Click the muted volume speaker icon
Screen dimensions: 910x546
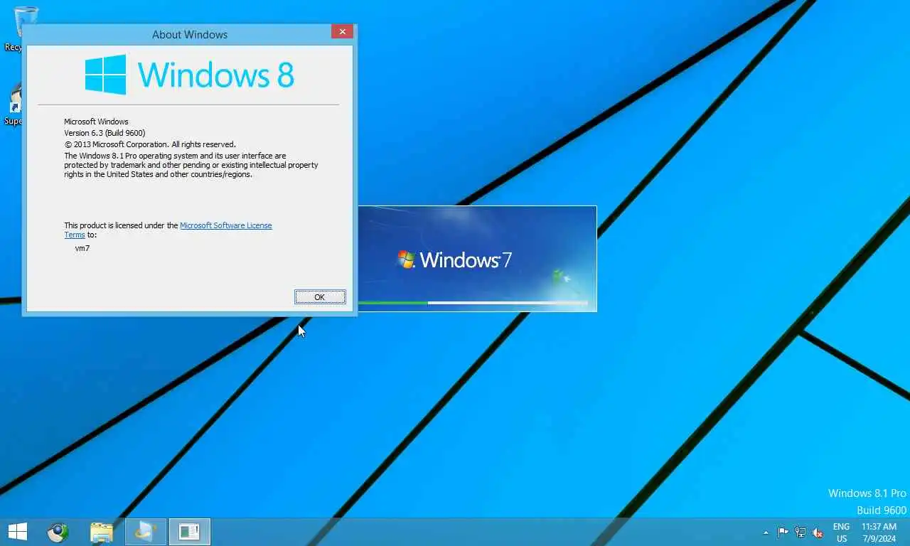(x=818, y=532)
